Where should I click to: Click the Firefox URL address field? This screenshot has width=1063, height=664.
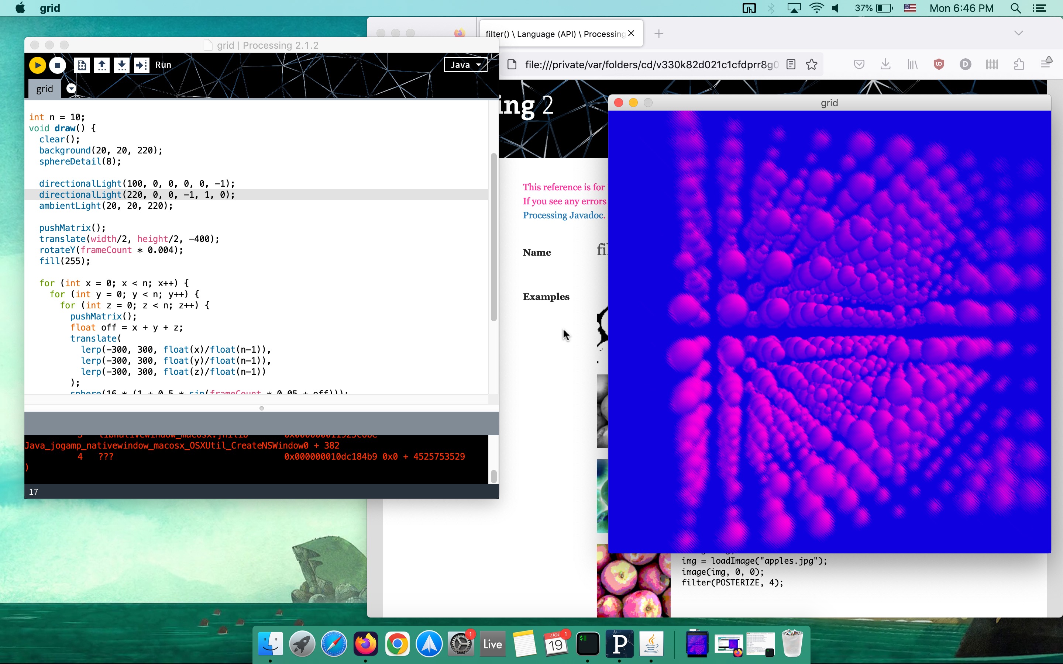(x=650, y=65)
